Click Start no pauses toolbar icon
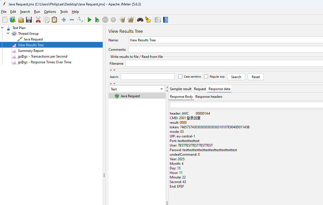The height and width of the screenshot is (205, 323). [x=97, y=20]
